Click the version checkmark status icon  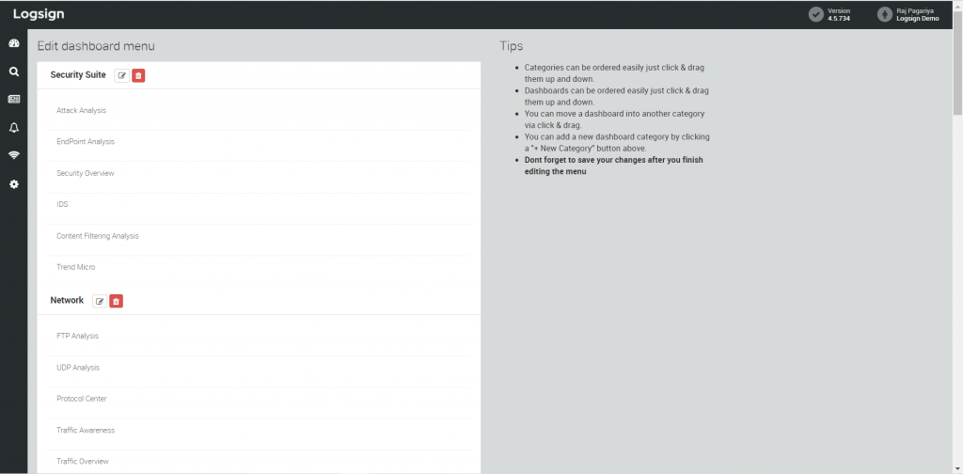click(815, 14)
